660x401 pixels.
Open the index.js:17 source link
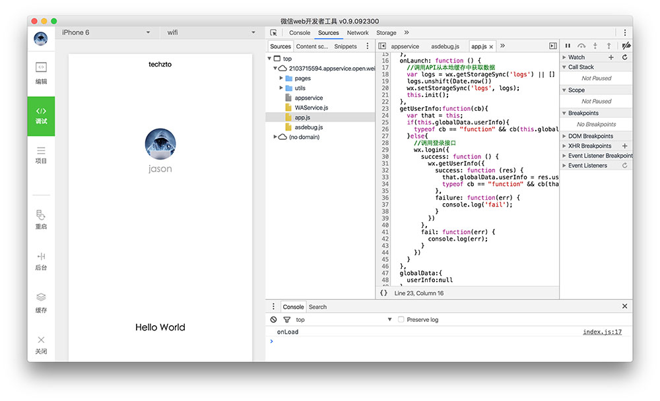(602, 332)
